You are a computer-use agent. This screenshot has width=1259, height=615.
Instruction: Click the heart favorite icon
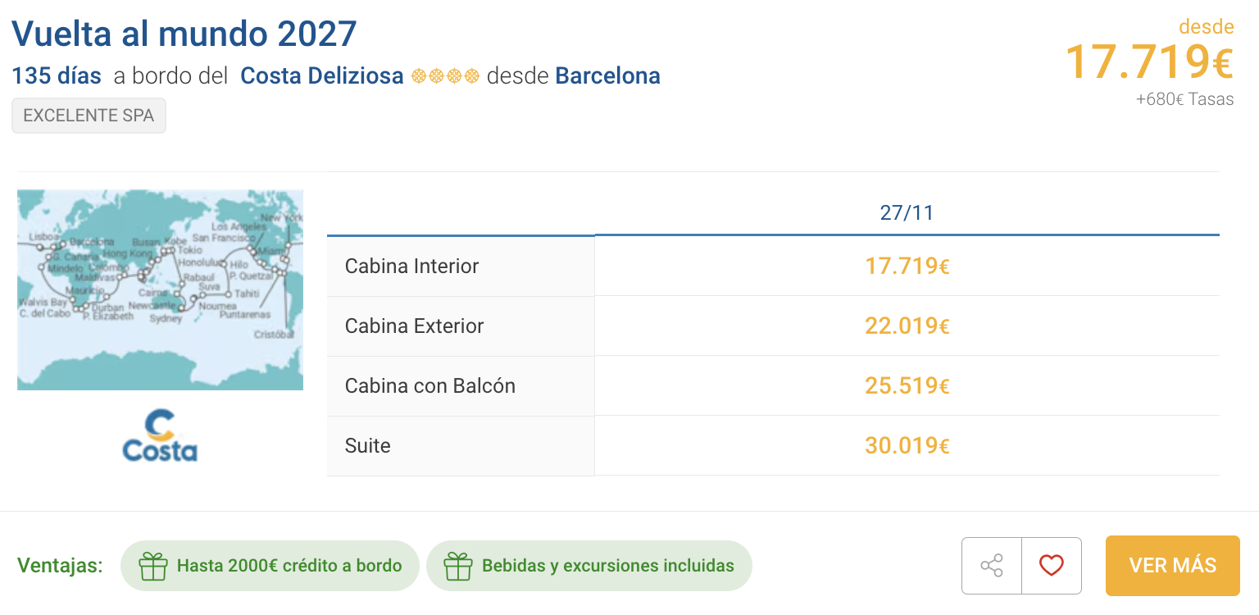[x=1051, y=565]
